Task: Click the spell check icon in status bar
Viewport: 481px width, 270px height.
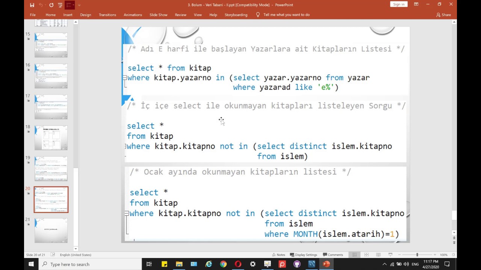Action: [x=53, y=255]
